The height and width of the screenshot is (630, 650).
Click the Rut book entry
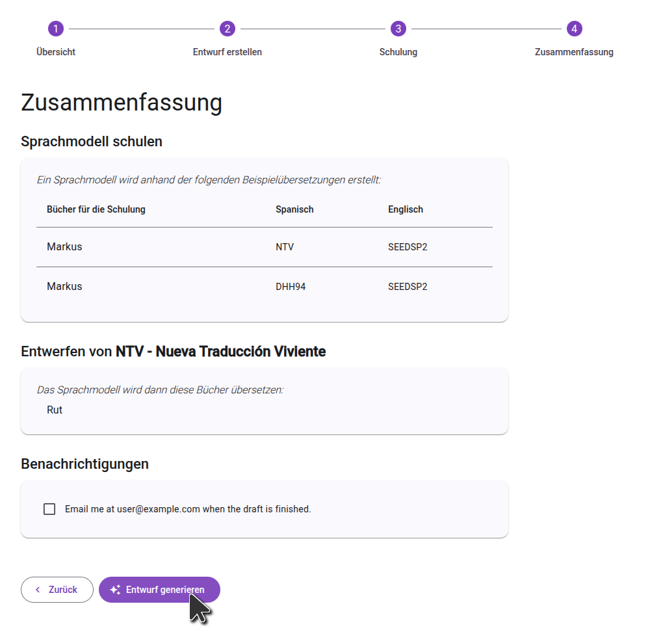[x=55, y=410]
